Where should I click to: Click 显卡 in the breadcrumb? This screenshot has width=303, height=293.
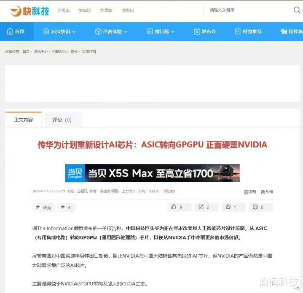click(74, 51)
